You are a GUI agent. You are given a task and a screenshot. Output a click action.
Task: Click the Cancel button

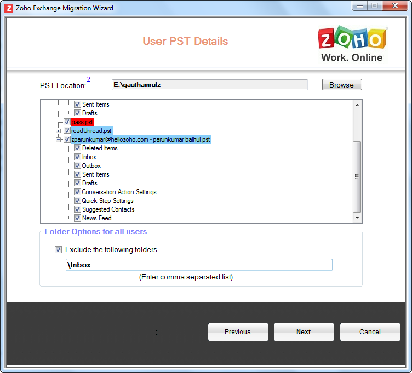tap(370, 332)
